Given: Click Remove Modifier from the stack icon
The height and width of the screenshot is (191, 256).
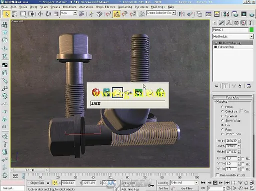Looking at the screenshot, I should tap(240, 86).
